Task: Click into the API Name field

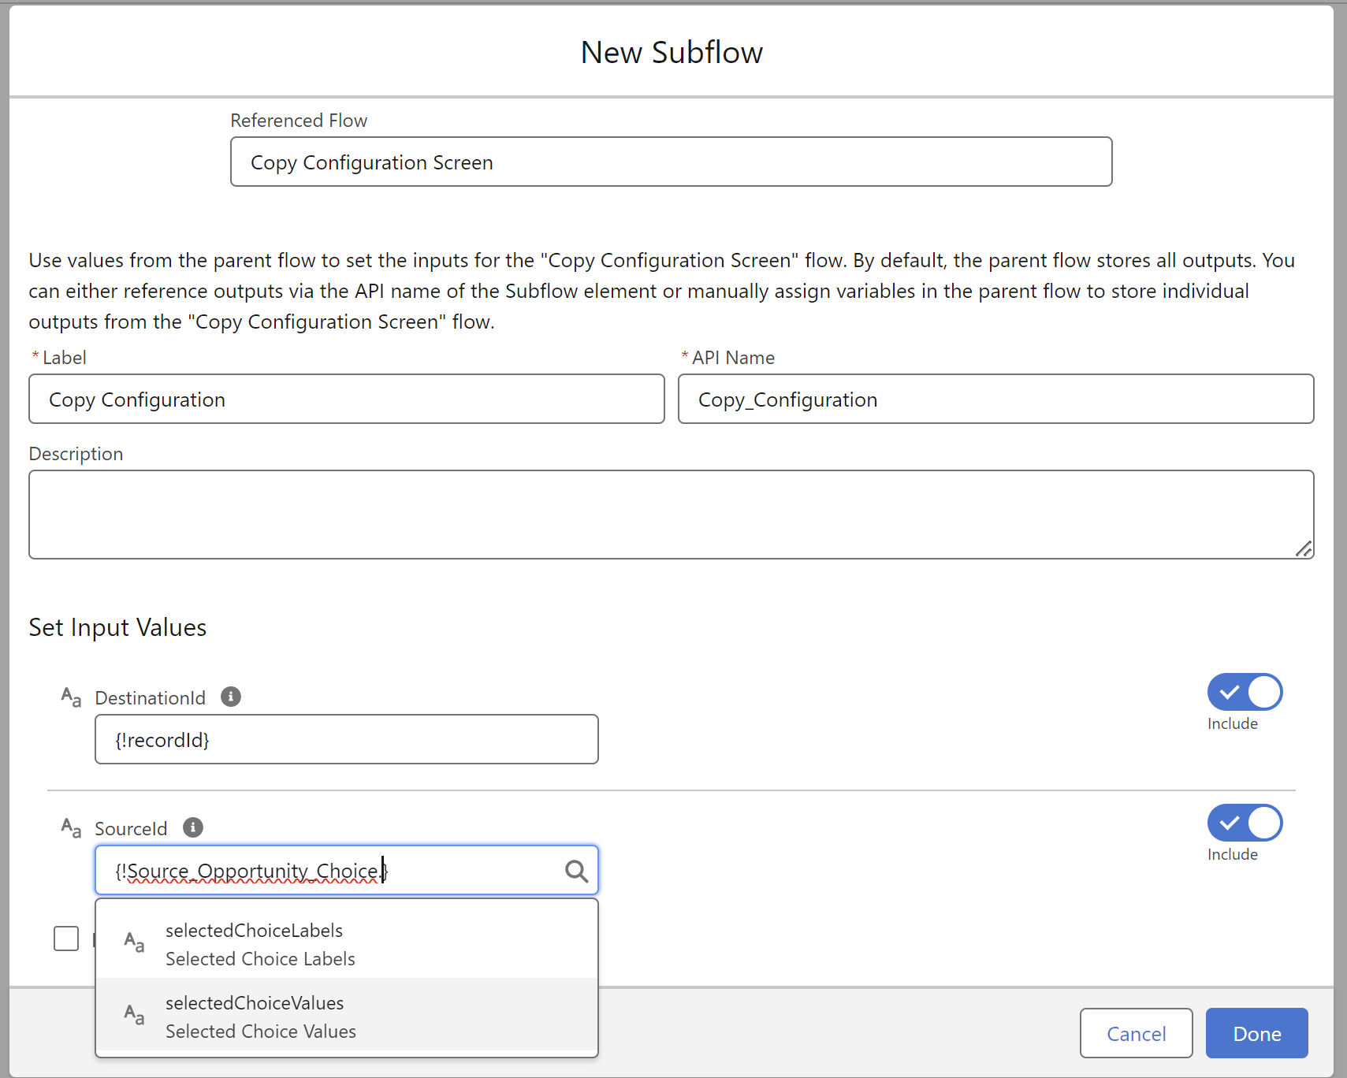Action: coord(995,399)
